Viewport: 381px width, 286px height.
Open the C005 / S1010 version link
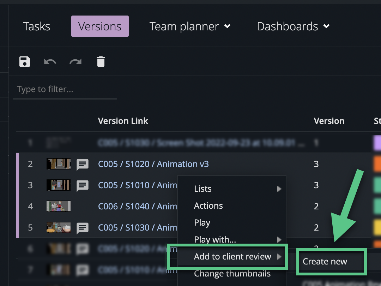[x=138, y=185]
